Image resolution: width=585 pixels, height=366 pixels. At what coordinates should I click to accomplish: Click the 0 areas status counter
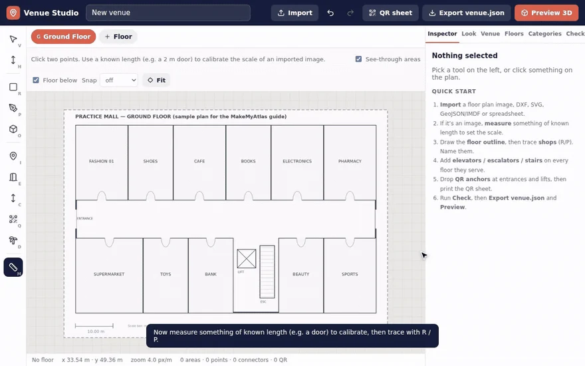pos(190,360)
